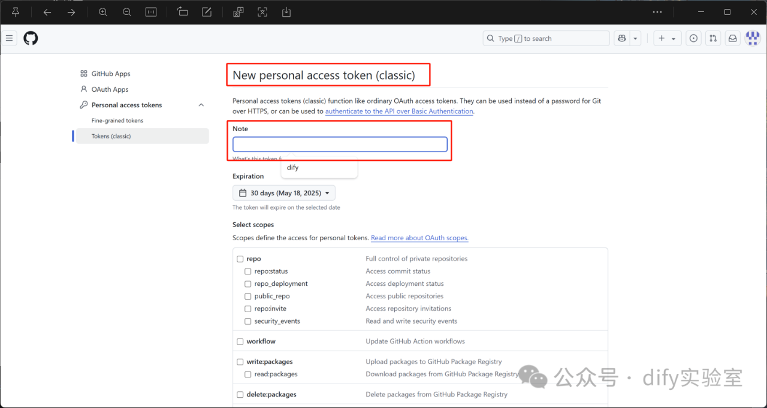Collapse the Personal access tokens section

pyautogui.click(x=201, y=105)
